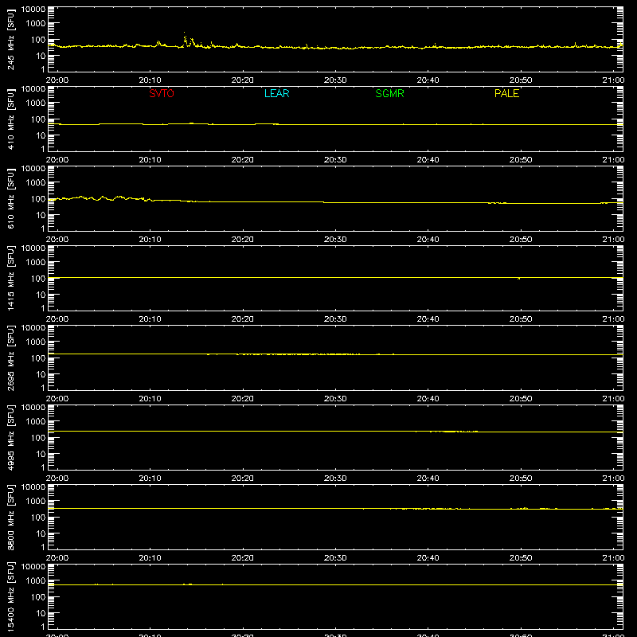The width and height of the screenshot is (637, 637).
Task: Click the 245 MHz burst spike near 20:14
Action: pos(186,39)
